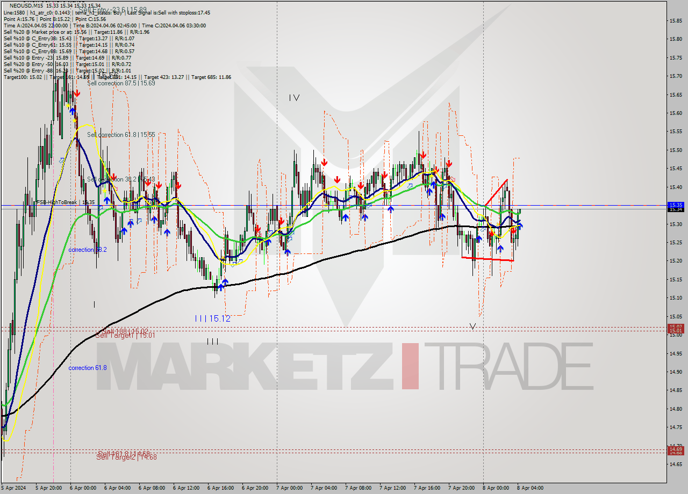Click 'Sell correction 38.2 | 15.43' label
688x494 pixels.
click(x=121, y=179)
